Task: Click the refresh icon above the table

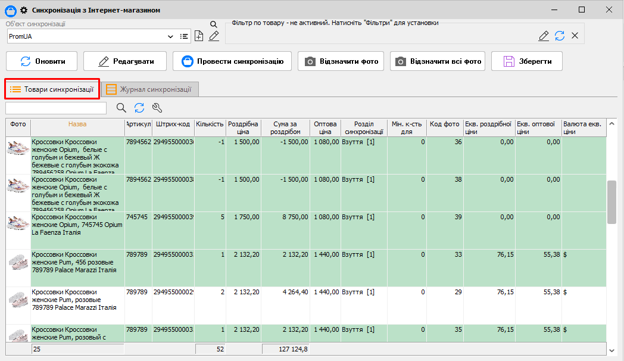Action: pos(139,108)
